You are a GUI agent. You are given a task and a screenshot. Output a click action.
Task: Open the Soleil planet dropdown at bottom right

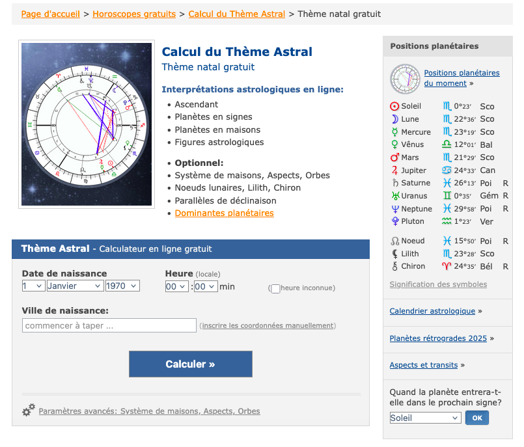click(425, 417)
